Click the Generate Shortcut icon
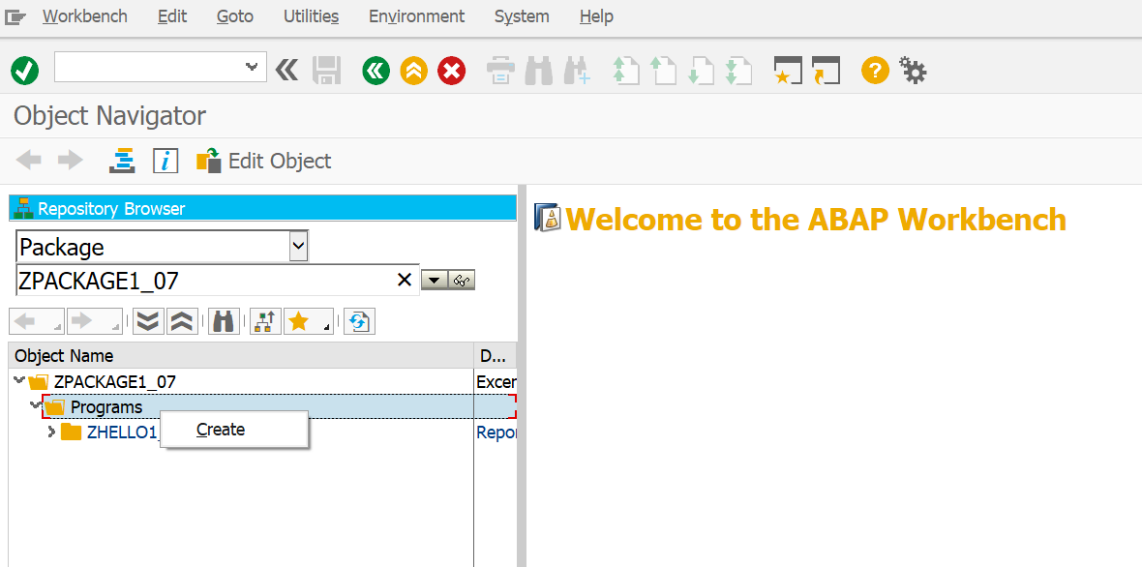 (x=826, y=71)
